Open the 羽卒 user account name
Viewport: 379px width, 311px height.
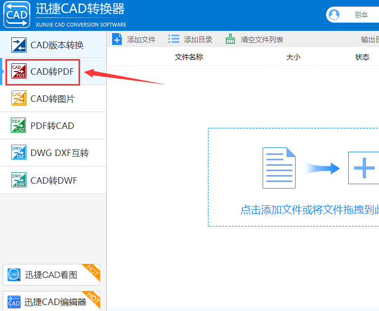click(361, 15)
